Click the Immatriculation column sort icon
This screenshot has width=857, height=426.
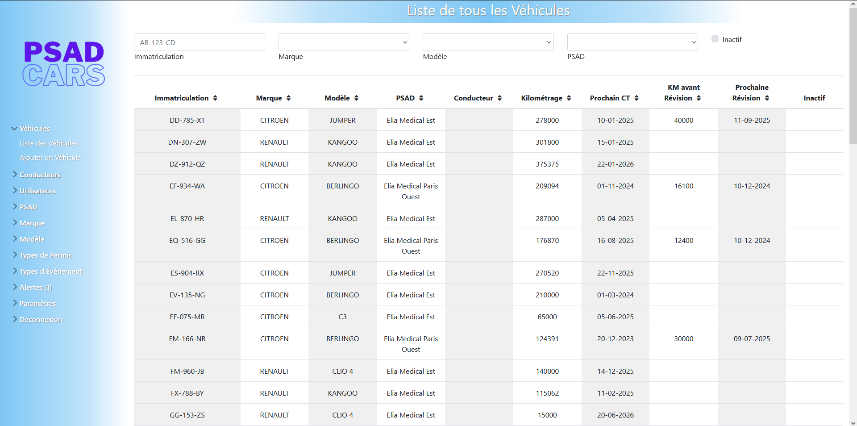pyautogui.click(x=216, y=98)
